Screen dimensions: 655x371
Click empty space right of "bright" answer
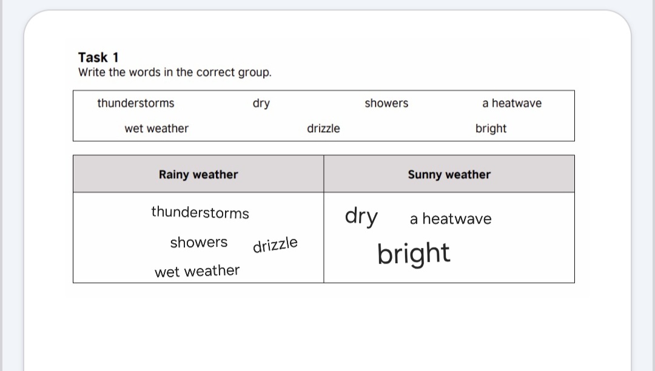(x=516, y=255)
